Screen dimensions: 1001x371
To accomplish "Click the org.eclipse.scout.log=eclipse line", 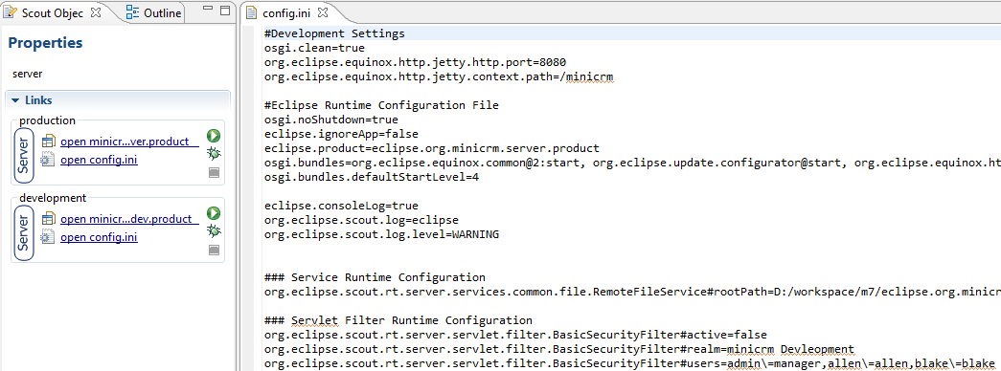I will (361, 220).
